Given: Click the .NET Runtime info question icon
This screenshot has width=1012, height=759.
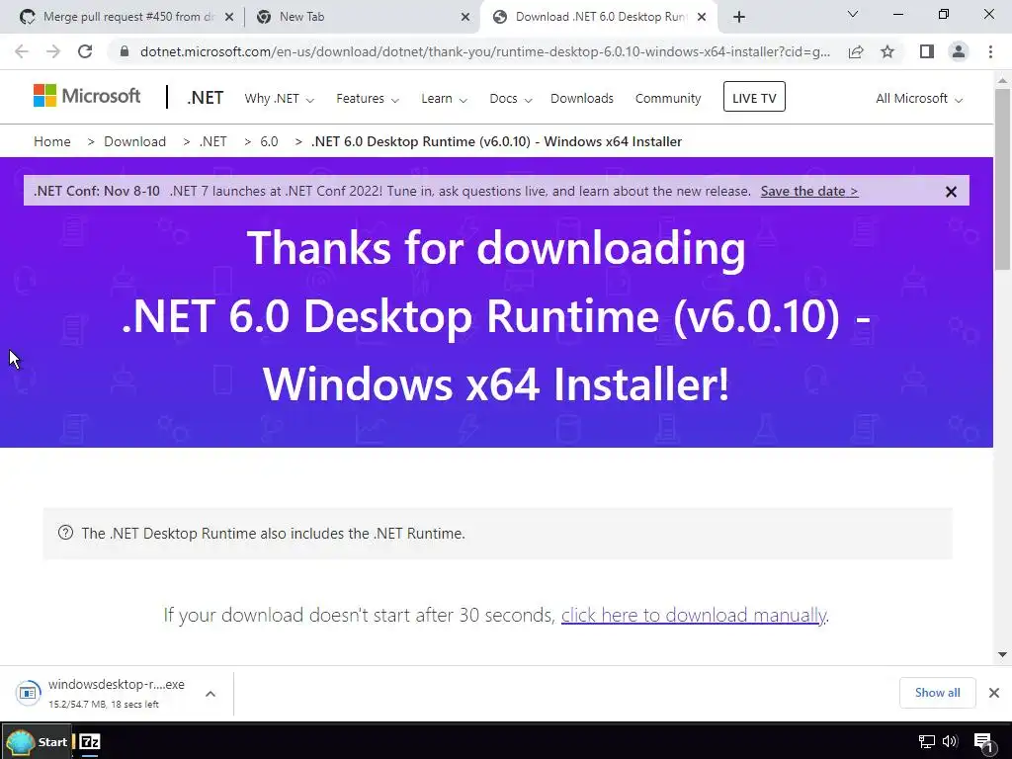Looking at the screenshot, I should coord(65,533).
